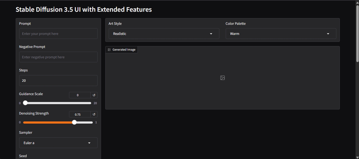
Task: Click the '20' maximum value of Guidance Scale
Action: [x=95, y=103]
